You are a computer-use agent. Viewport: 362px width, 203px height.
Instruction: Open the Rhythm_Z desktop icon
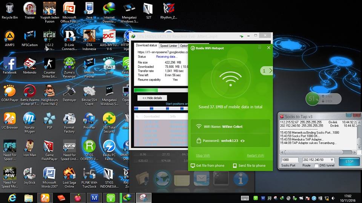pos(169,11)
